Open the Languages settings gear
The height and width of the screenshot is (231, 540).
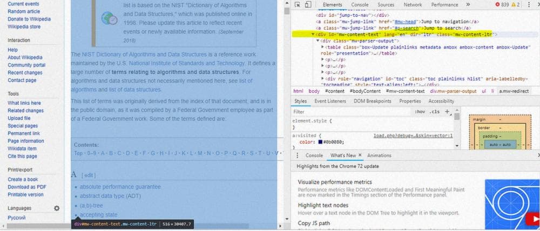[x=57, y=208]
